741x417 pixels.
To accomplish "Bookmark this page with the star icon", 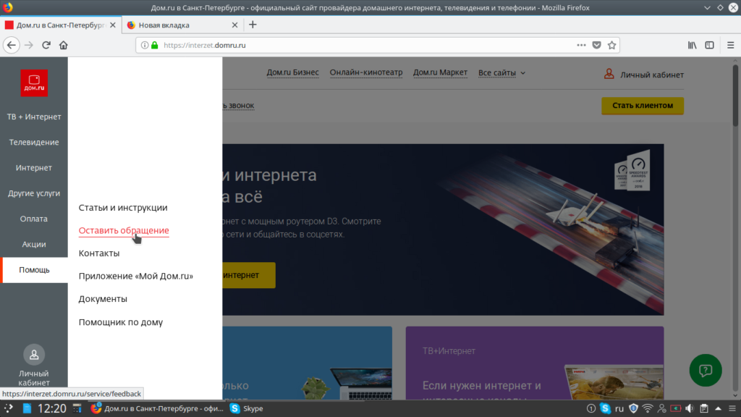I will click(x=611, y=45).
